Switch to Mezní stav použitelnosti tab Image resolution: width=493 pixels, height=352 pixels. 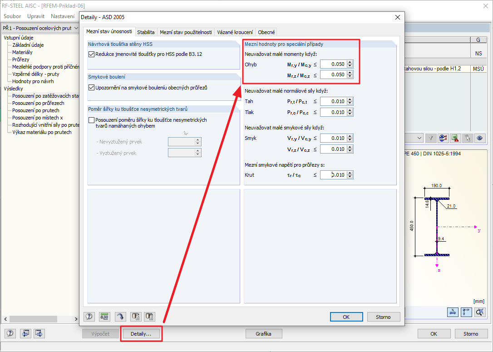point(186,32)
